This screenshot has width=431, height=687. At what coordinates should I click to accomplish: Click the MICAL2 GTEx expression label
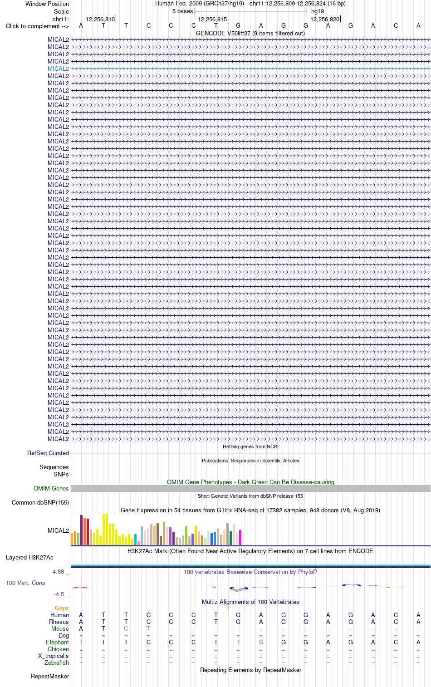(58, 530)
